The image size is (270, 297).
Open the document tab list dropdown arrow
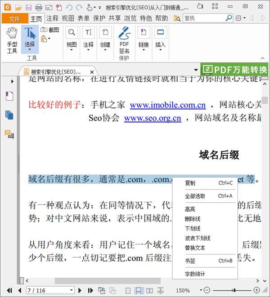pyautogui.click(x=196, y=70)
